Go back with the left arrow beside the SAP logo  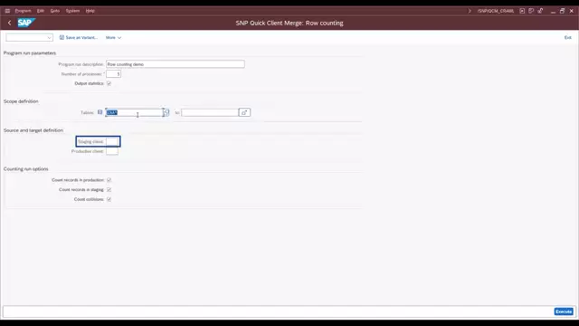[10, 23]
